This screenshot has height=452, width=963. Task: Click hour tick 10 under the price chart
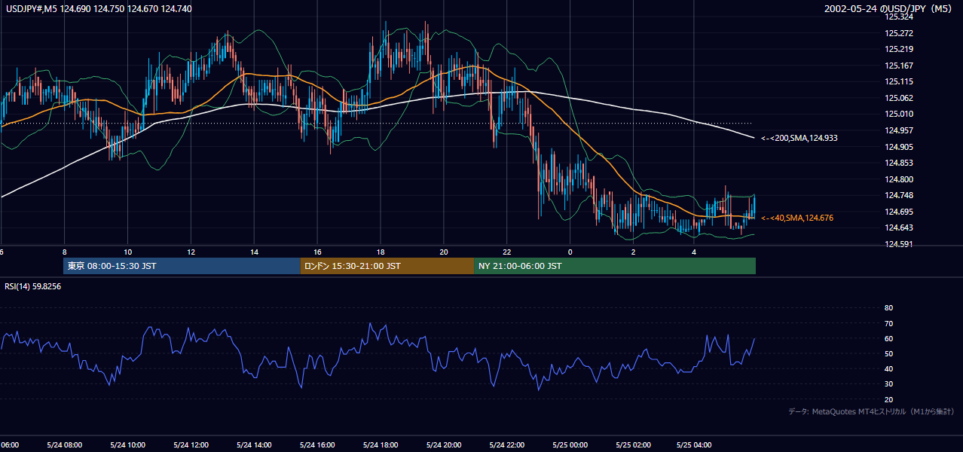127,252
